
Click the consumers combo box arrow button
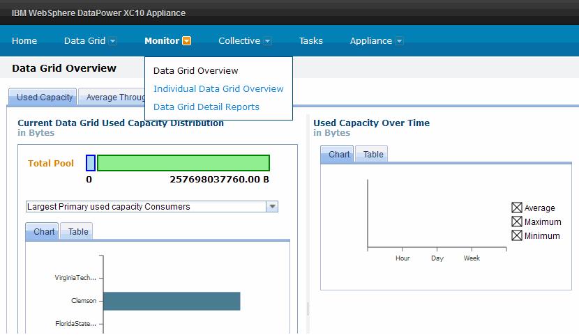(x=272, y=206)
